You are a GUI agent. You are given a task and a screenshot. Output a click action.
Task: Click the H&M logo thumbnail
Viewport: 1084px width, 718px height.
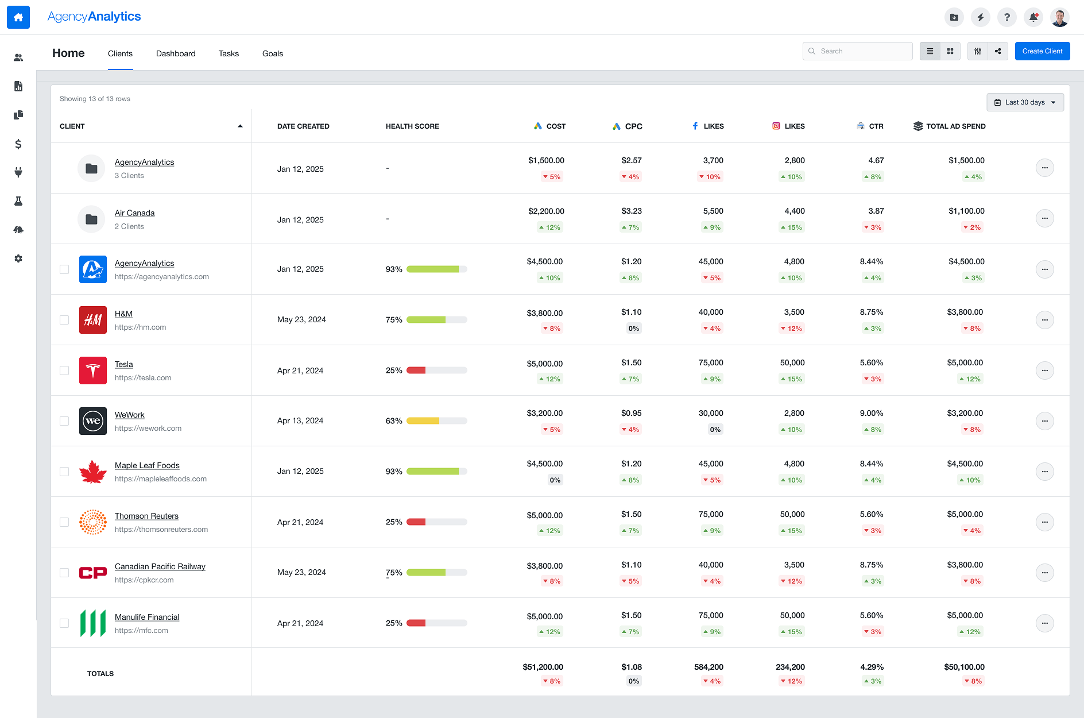[x=93, y=320]
